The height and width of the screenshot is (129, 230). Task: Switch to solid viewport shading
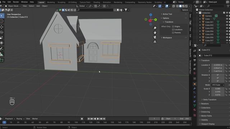coord(180,6)
